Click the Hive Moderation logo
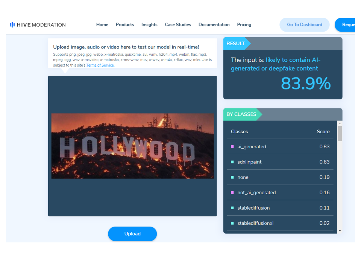This screenshot has width=361, height=271. (38, 25)
